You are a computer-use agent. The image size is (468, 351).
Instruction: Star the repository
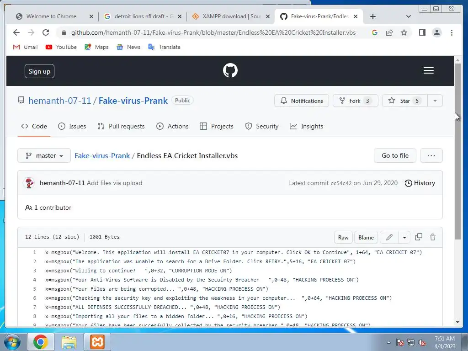click(x=405, y=101)
